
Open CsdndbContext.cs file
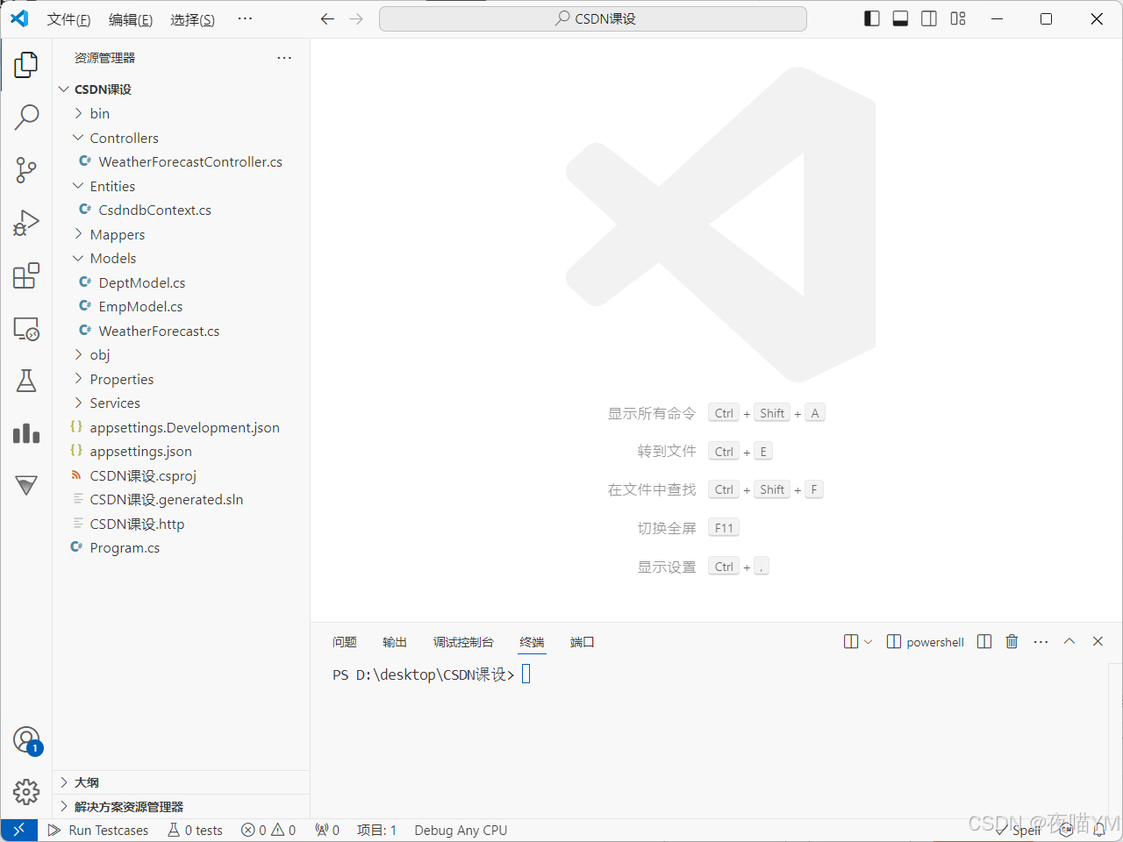(155, 210)
